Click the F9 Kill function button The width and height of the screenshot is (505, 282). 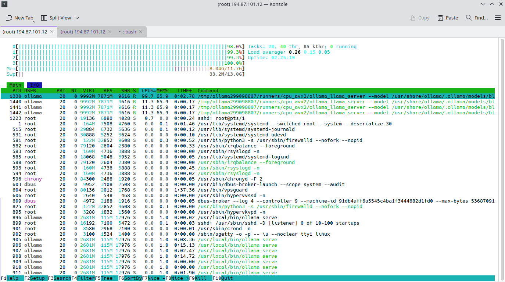pos(201,278)
